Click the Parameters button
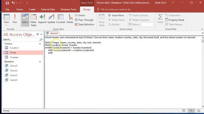Viewport: 204px width, 114px height. [173, 15]
